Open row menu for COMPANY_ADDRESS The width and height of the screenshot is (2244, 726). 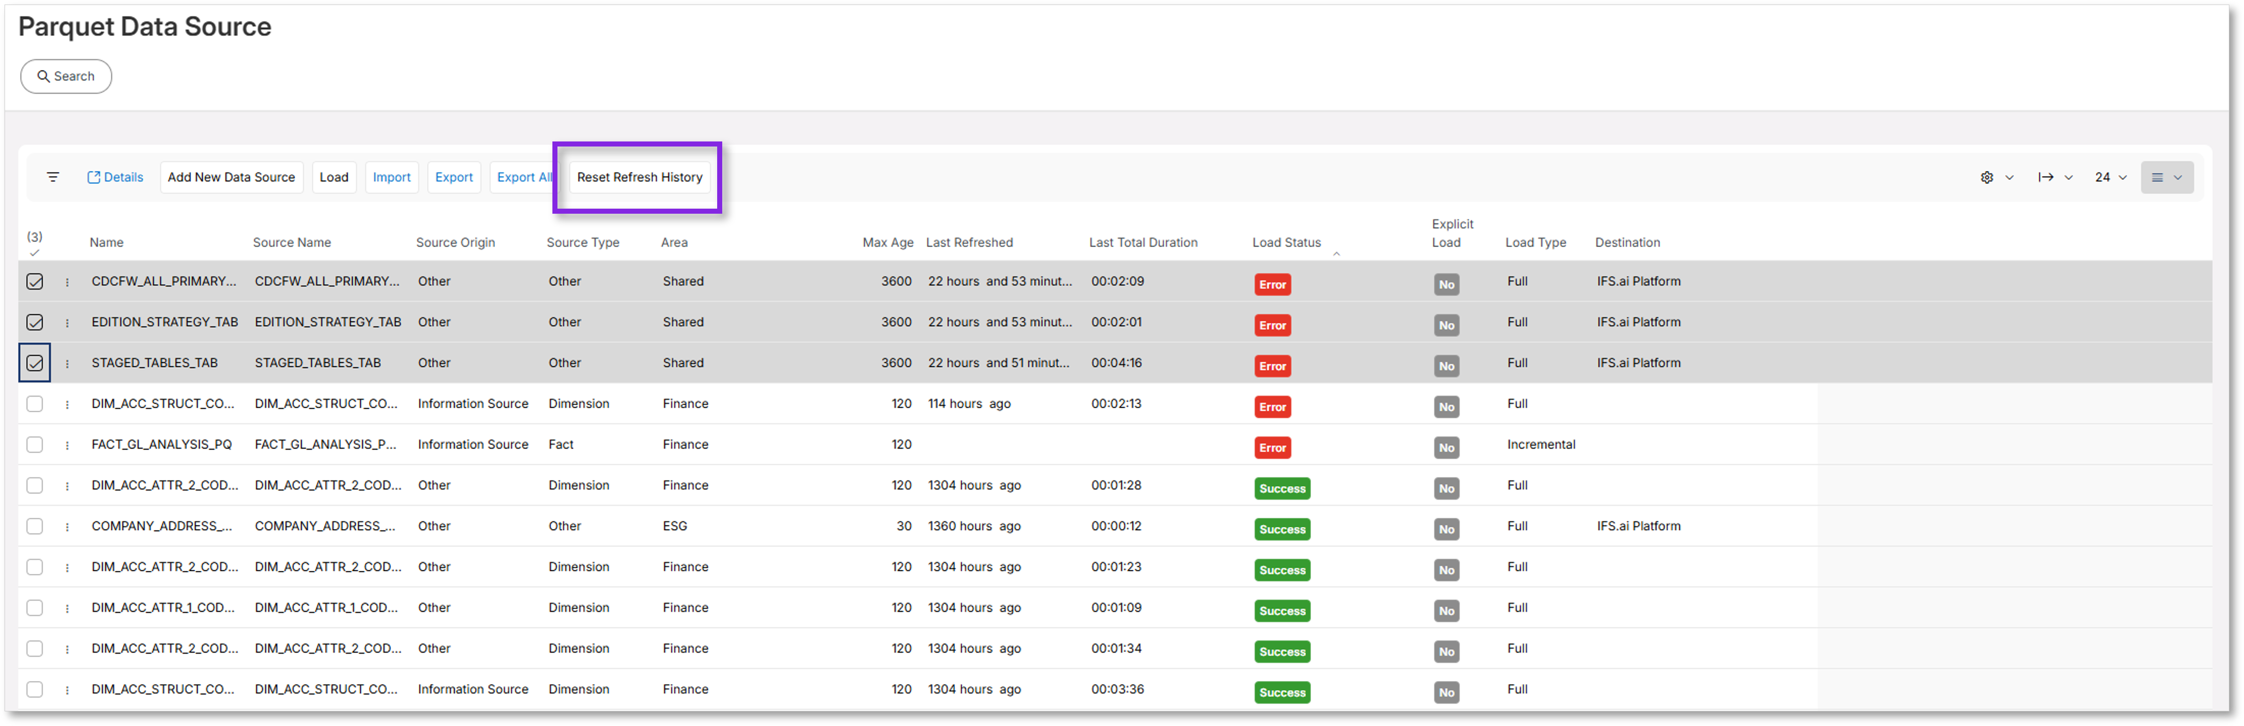point(67,526)
